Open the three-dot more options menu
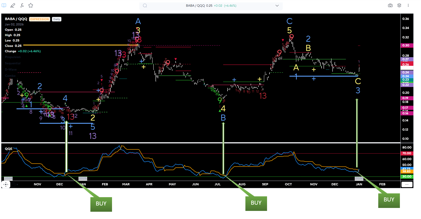Viewport: 421px width, 219px height. pos(408,5)
